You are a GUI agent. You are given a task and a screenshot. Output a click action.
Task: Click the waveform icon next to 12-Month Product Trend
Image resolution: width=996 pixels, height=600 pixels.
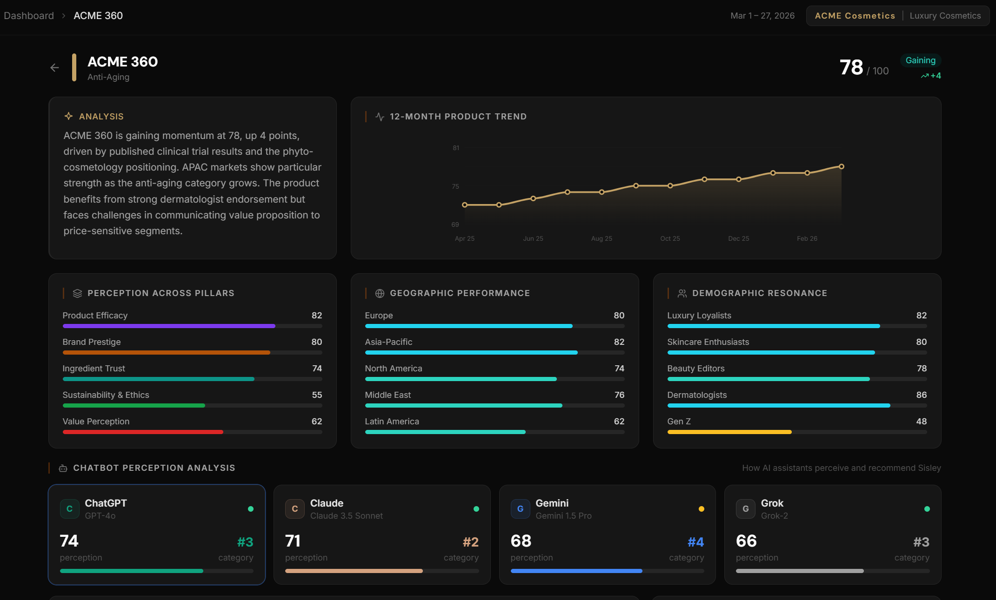380,116
